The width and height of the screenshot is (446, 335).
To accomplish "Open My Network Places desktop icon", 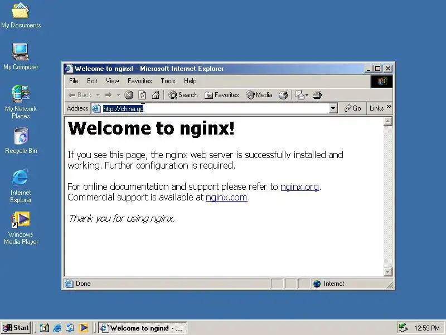I will coord(21,102).
